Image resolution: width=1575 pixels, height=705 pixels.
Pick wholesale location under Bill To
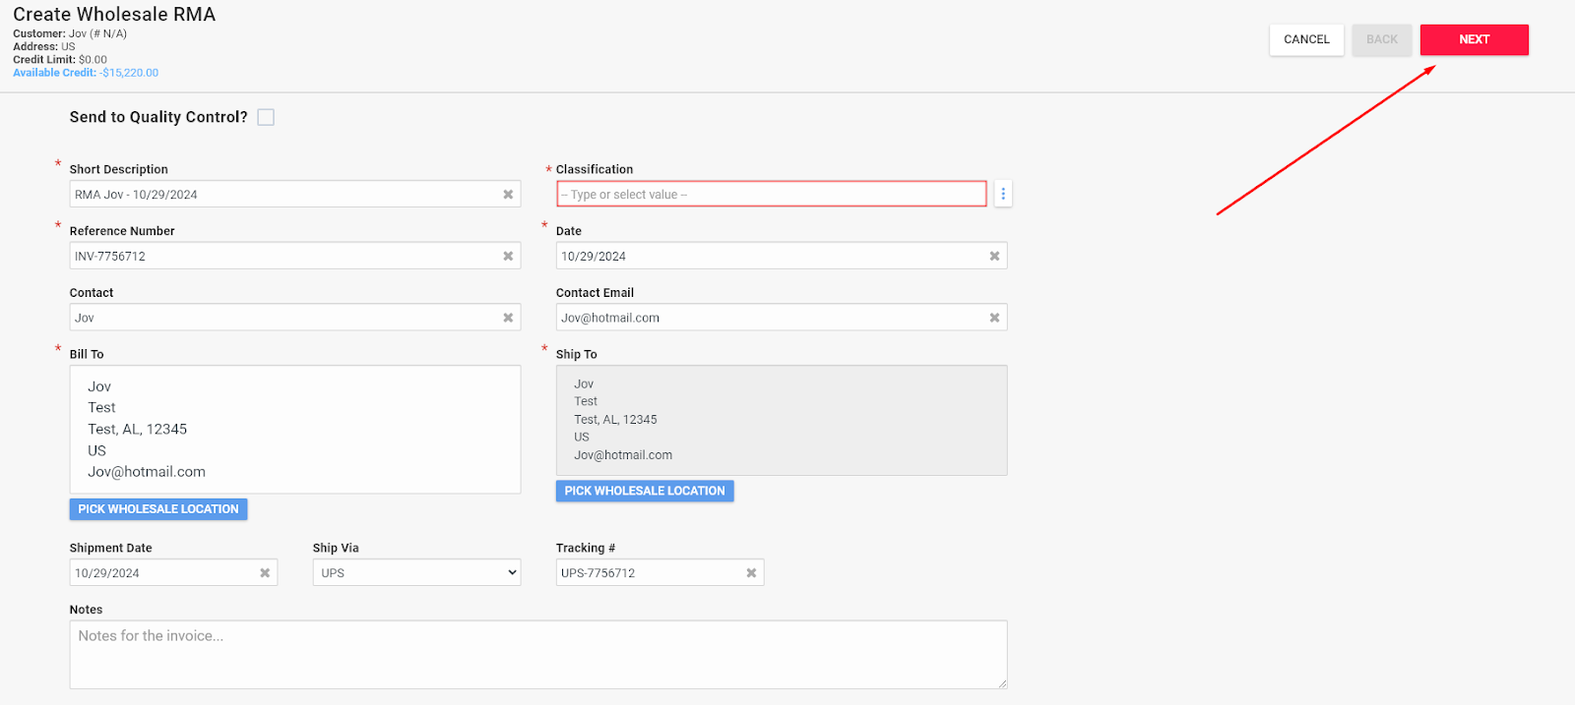(x=158, y=509)
